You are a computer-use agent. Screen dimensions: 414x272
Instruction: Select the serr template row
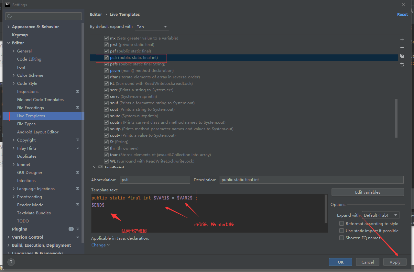[244, 90]
